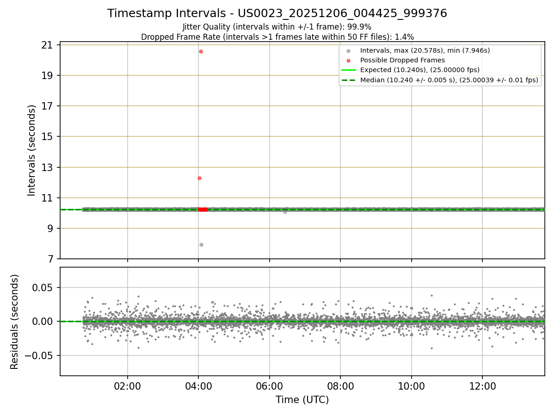Click the "Time (UTC)" x-axis label

(302, 400)
